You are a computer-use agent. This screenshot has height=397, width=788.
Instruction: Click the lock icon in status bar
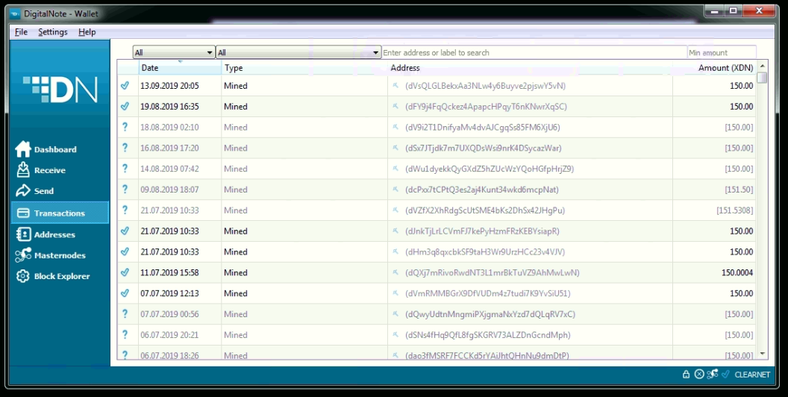click(686, 375)
